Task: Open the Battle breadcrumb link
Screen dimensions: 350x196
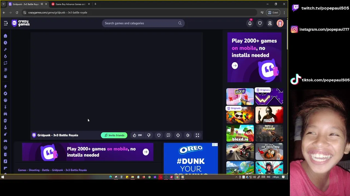Action: coord(46,170)
